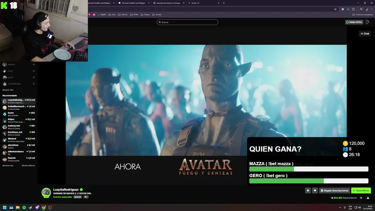Open the ROPA bookmarks folder
The height and width of the screenshot is (211, 375).
(134, 14)
